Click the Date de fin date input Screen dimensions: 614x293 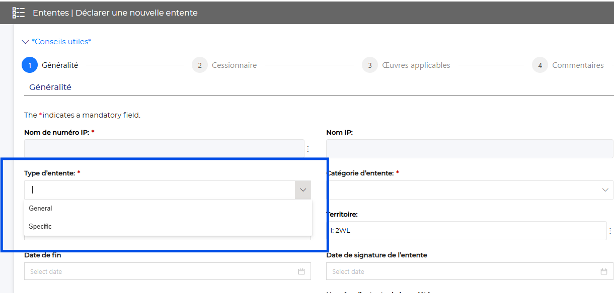pos(161,271)
